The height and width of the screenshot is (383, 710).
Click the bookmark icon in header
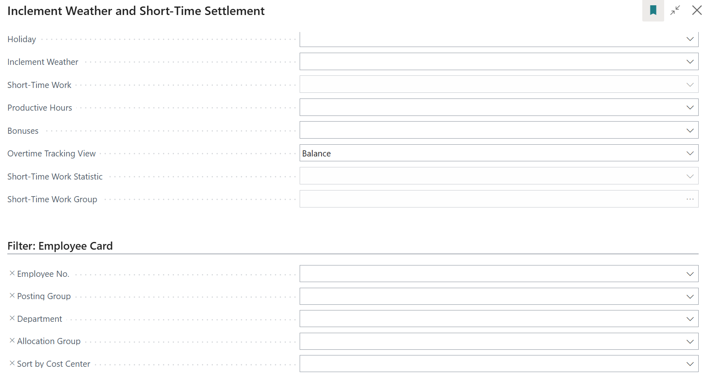click(653, 11)
